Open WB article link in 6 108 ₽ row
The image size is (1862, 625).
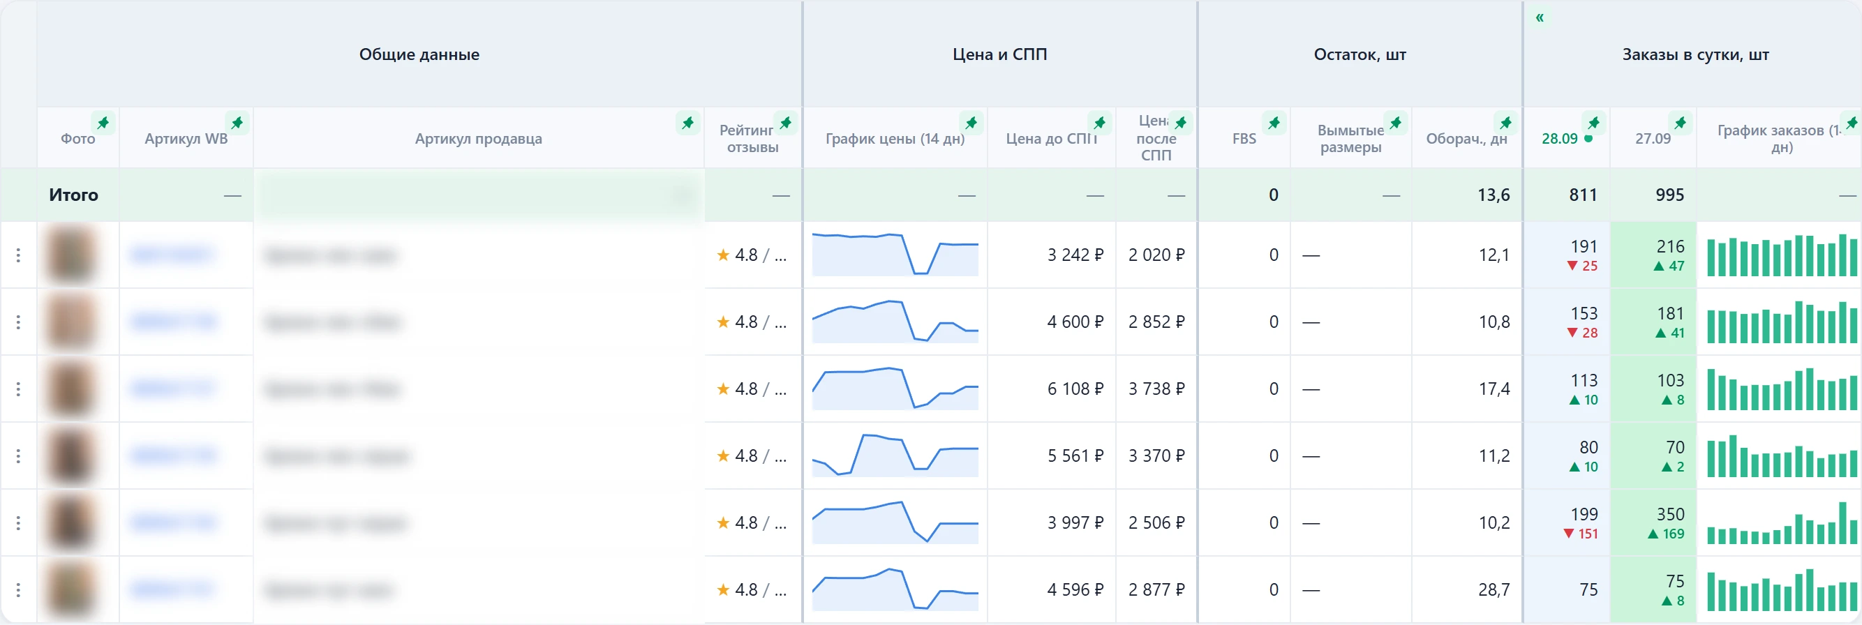(172, 389)
